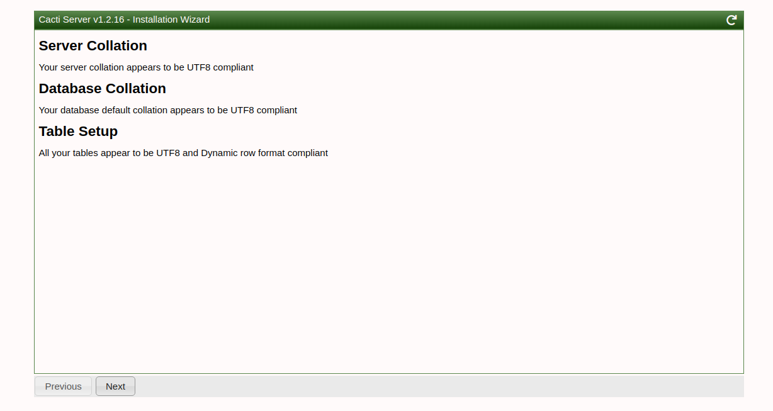Screen dimensions: 773x411
Task: Click text 'Your database default collation appears to be UTF8 compliant'
Action: click(x=168, y=110)
